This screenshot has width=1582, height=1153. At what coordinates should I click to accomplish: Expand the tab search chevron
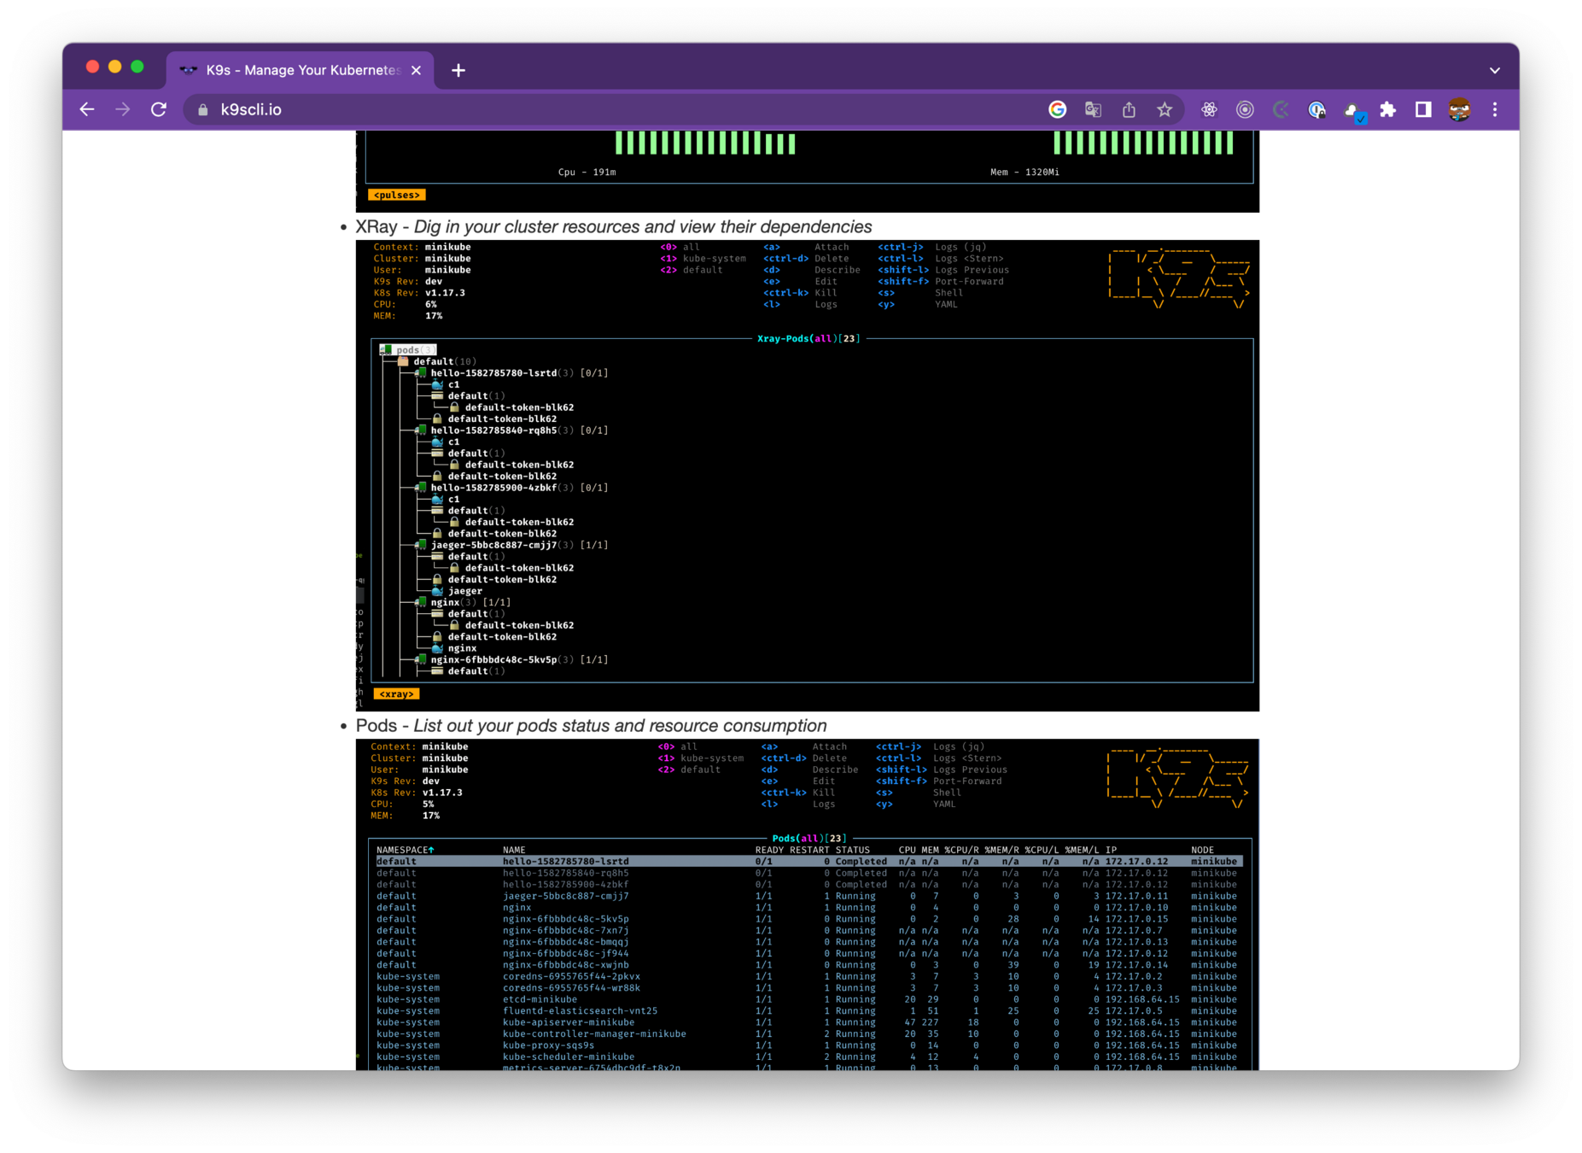point(1495,70)
